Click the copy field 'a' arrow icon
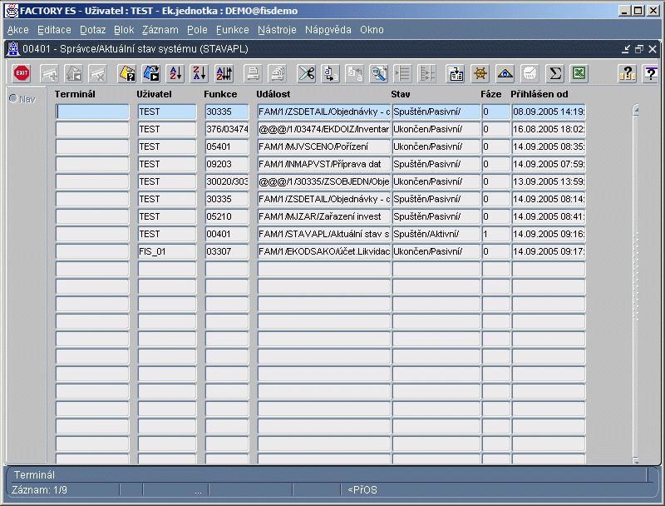This screenshot has height=506, width=665. pyautogui.click(x=330, y=73)
